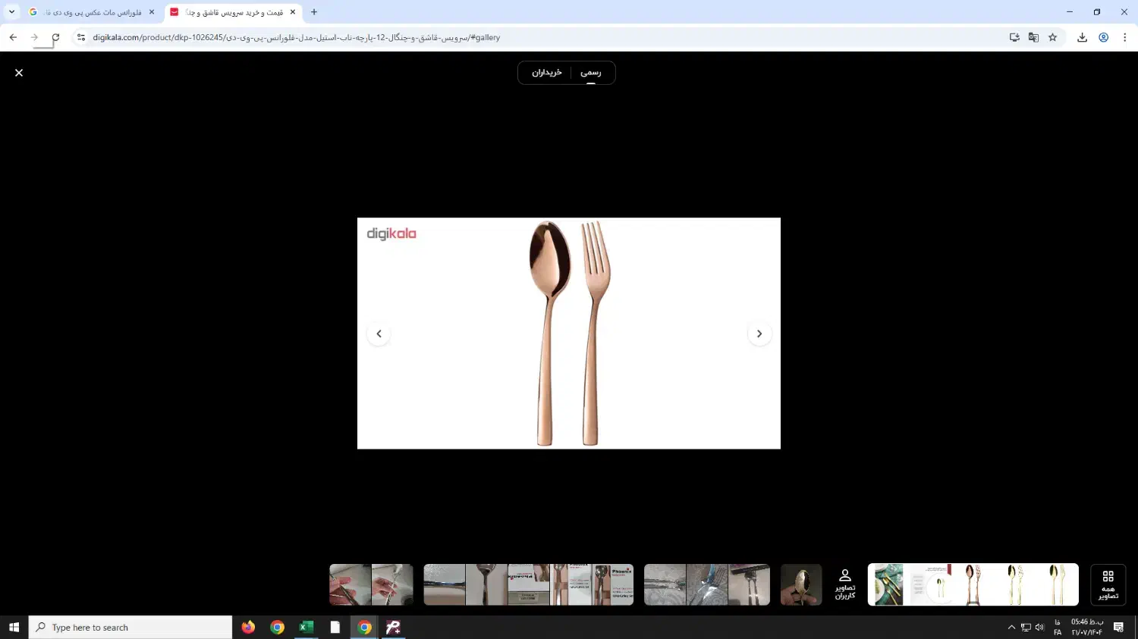Viewport: 1138px width, 639px height.
Task: Select the hand-holding-spoon user thumbnail
Action: tap(800, 584)
